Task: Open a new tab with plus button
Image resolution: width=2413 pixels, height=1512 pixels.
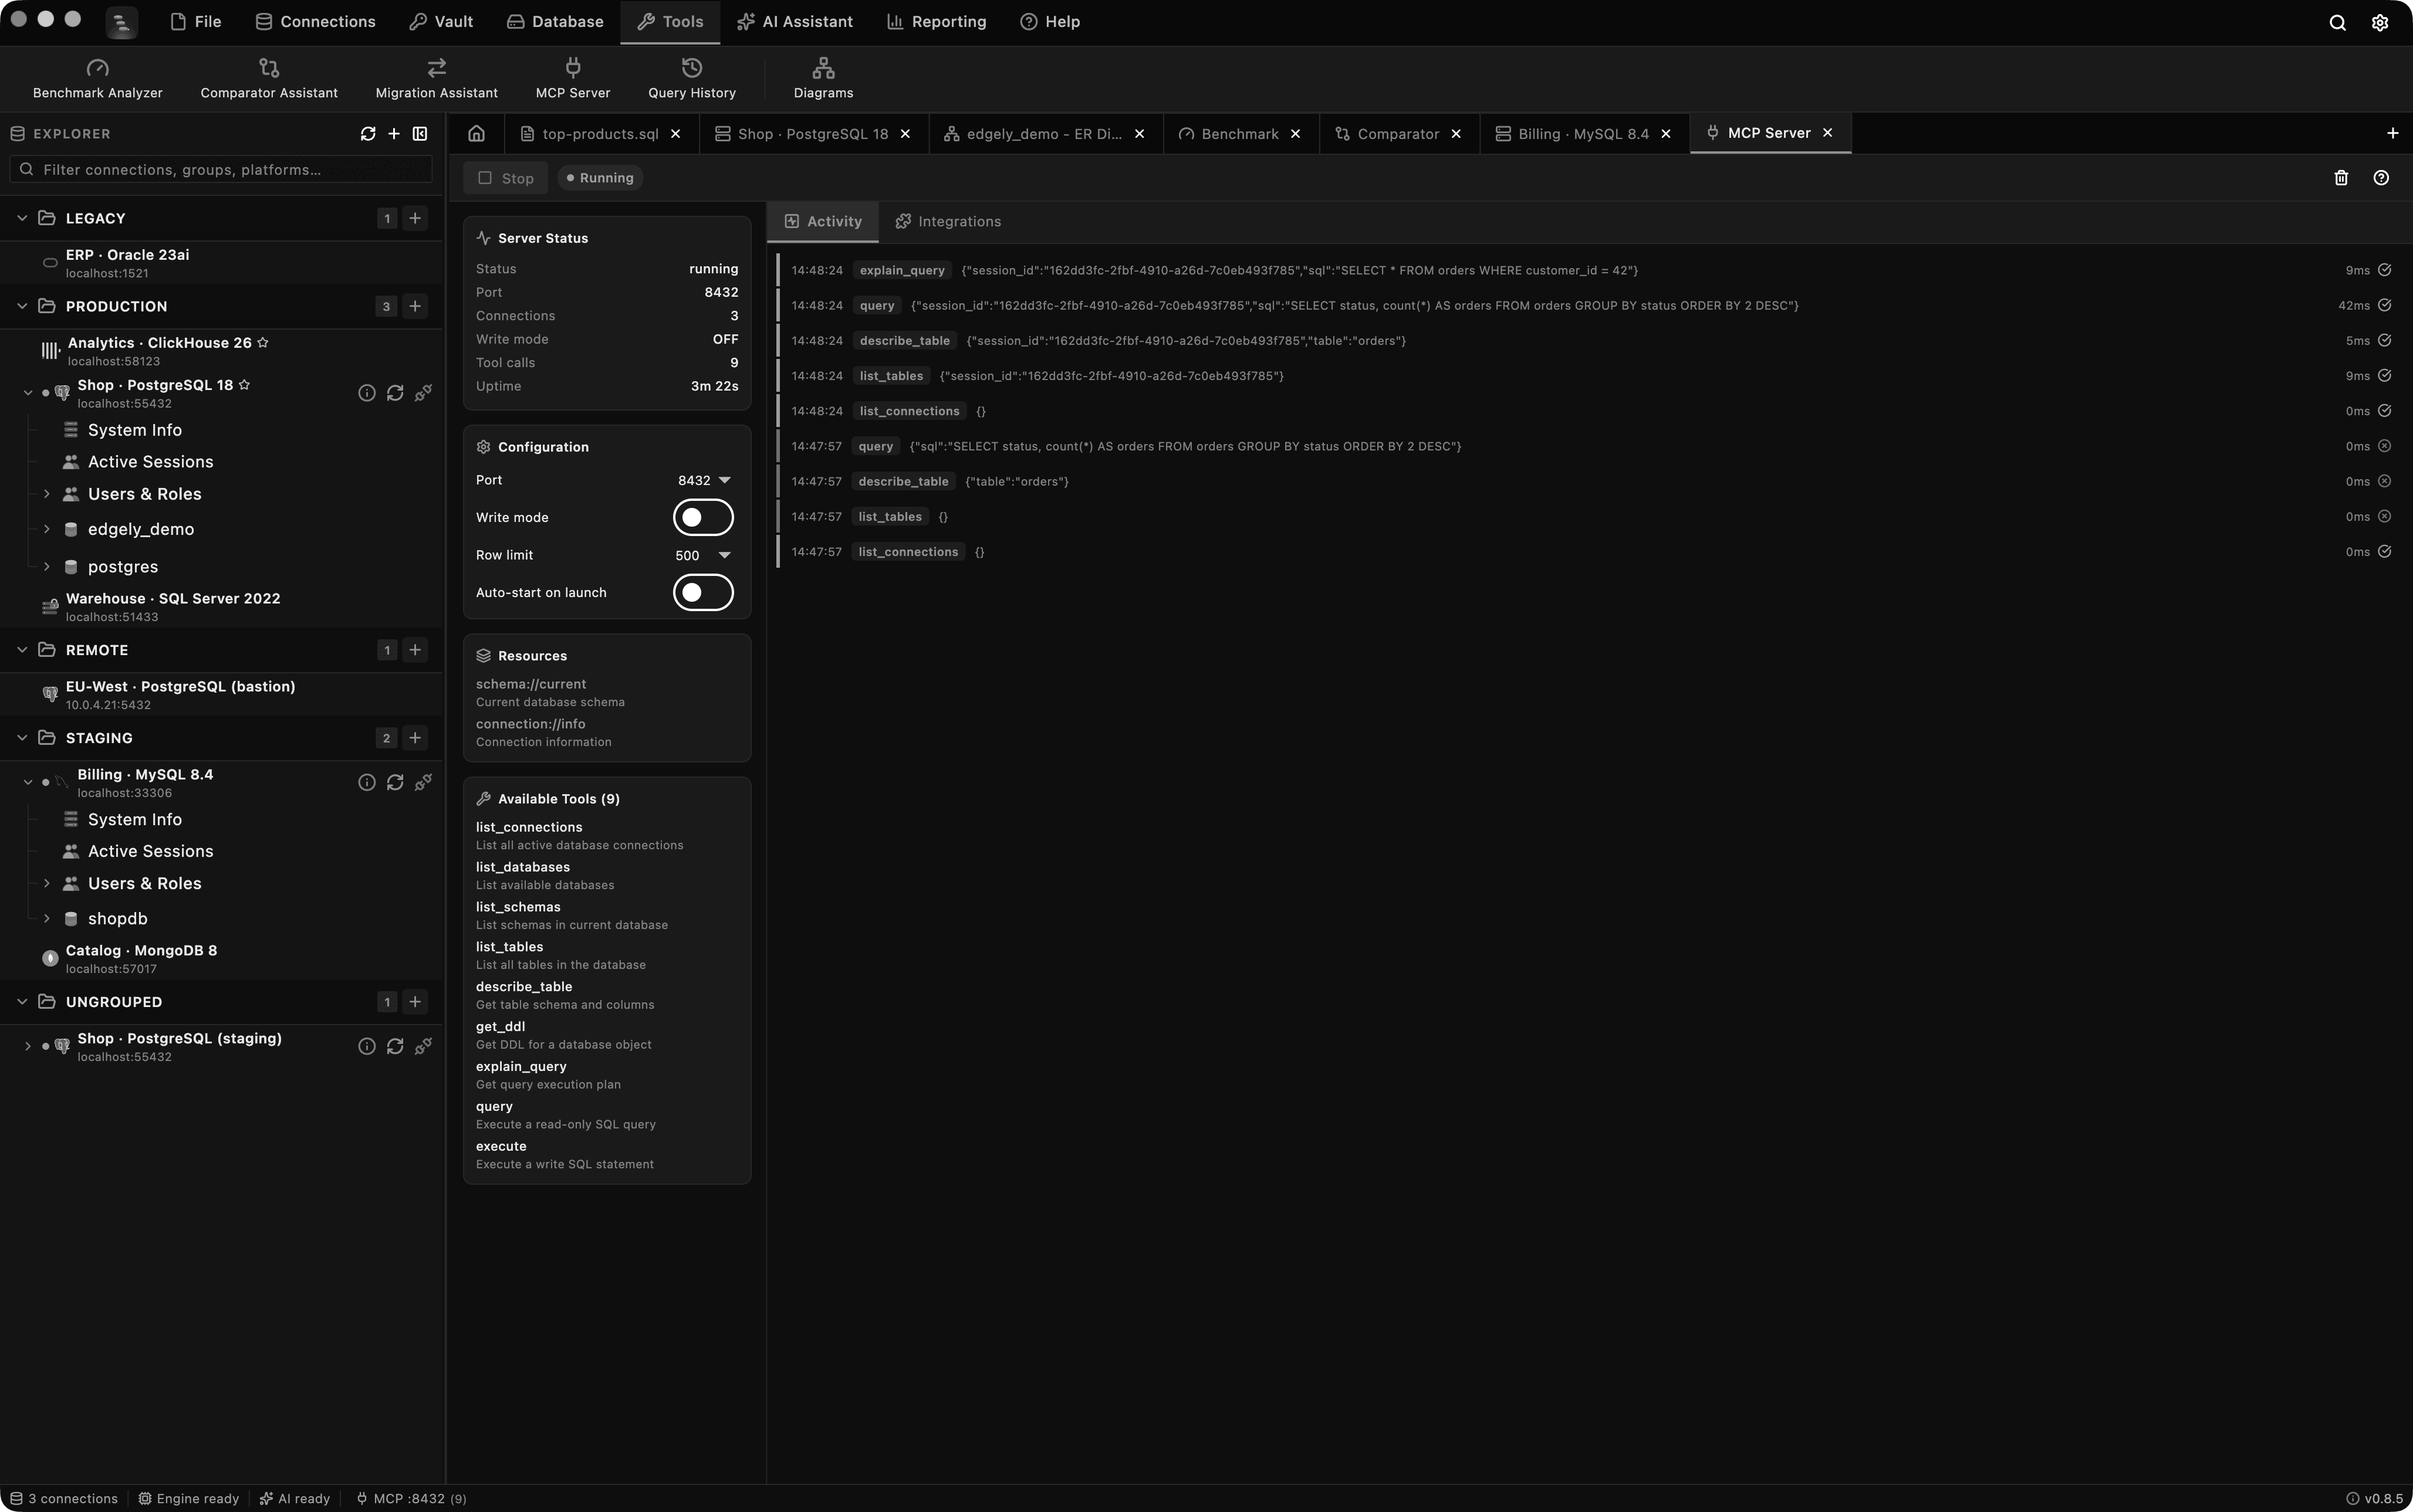Action: tap(2393, 133)
